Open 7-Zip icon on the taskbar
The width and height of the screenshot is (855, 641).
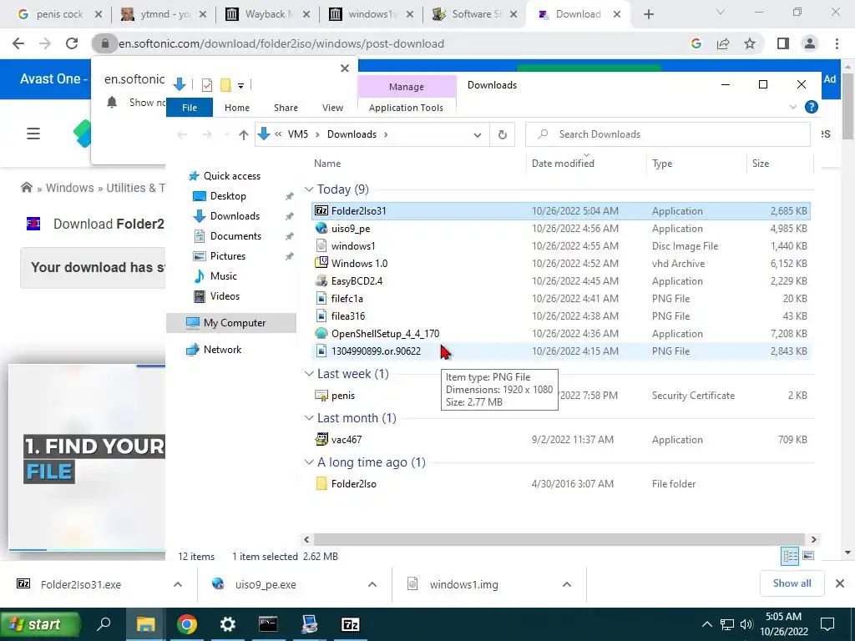pos(350,624)
